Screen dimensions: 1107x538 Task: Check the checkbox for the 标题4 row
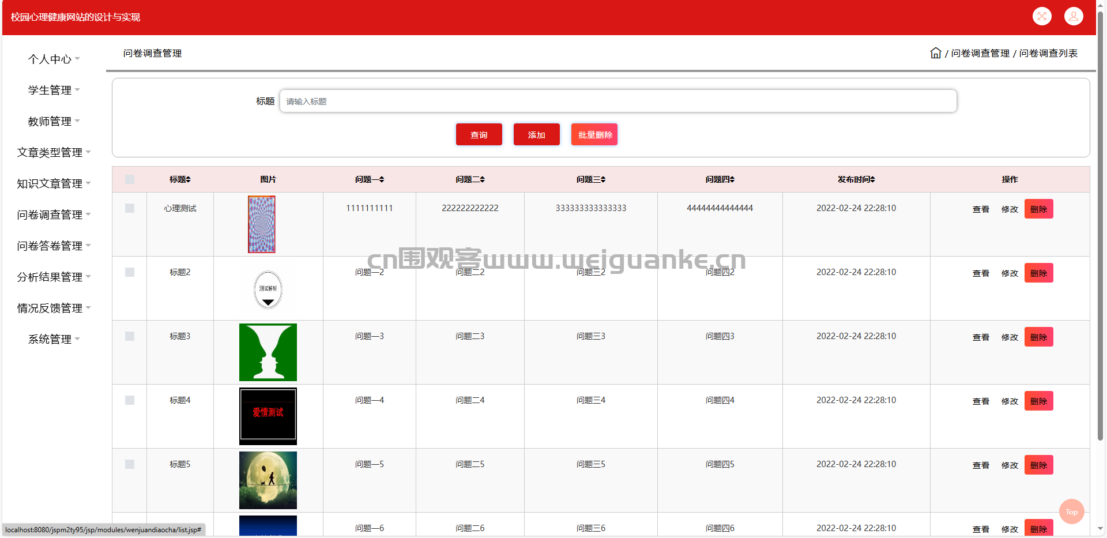click(130, 400)
